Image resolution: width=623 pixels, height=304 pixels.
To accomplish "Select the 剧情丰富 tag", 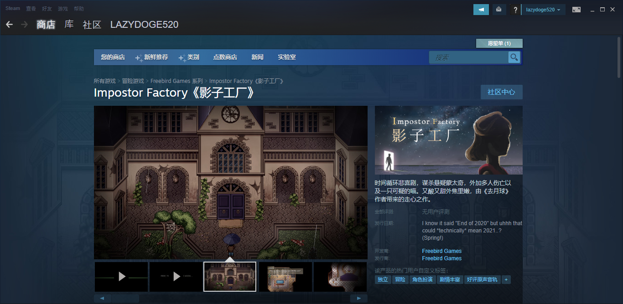I will point(450,279).
